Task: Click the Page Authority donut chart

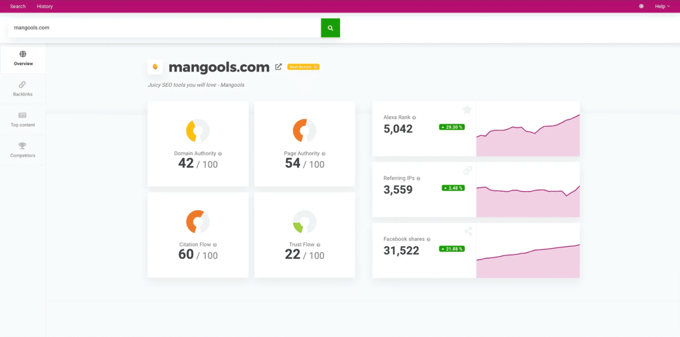Action: pyautogui.click(x=304, y=131)
